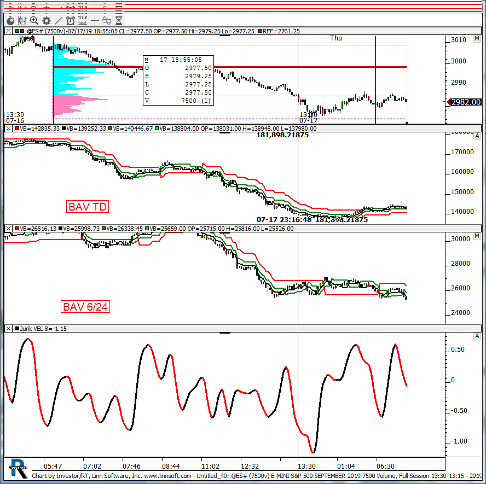This screenshot has width=486, height=484.
Task: Toggle the M scale button on the BAV 6/24 pane
Action: [x=477, y=236]
